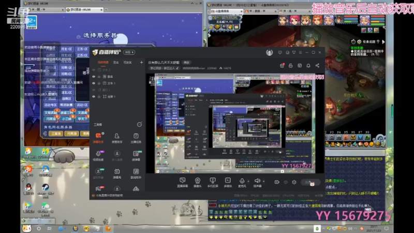Image resolution: width=414 pixels, height=233 pixels.
Task: Open the hamburger menu in streaming app title bar
Action: click(x=300, y=53)
